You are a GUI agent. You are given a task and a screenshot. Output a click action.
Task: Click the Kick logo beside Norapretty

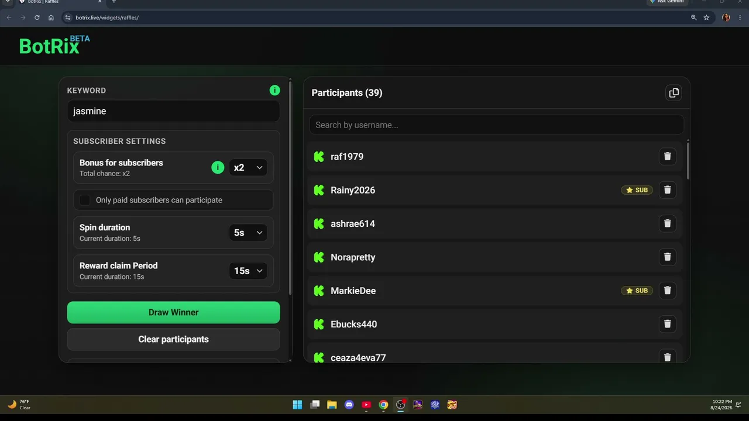tap(319, 257)
